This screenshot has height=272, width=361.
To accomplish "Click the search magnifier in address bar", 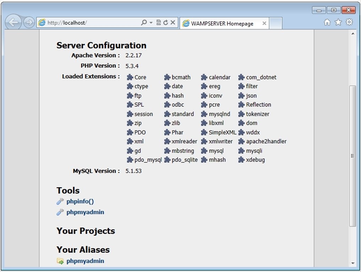I will pos(144,22).
